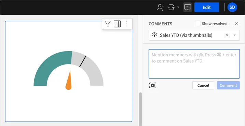The width and height of the screenshot is (245, 126).
Task: Click the gauge icon beside Sales YTD
Action: pos(154,35)
